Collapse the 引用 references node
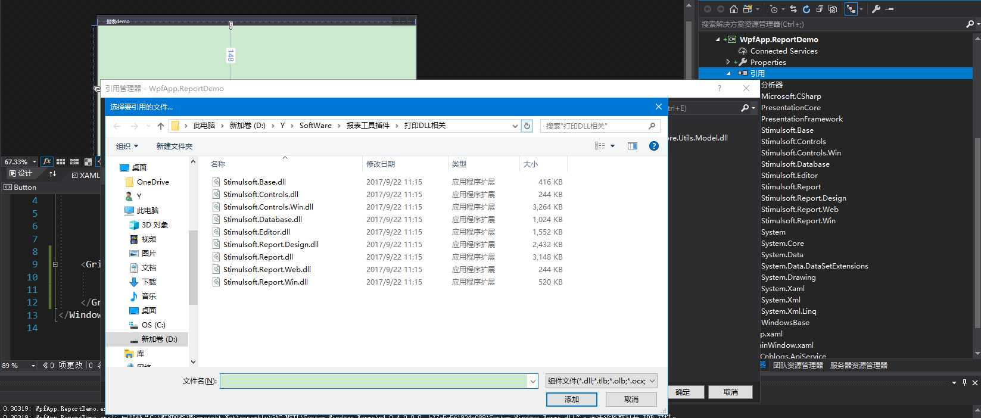981x418 pixels. tap(728, 73)
